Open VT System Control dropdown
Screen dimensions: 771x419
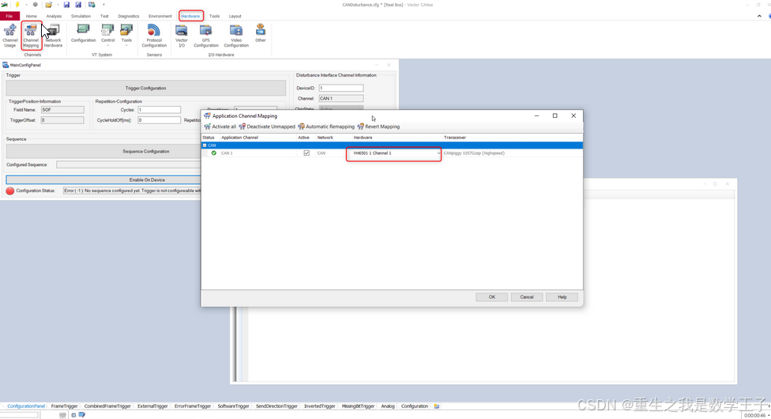point(107,36)
